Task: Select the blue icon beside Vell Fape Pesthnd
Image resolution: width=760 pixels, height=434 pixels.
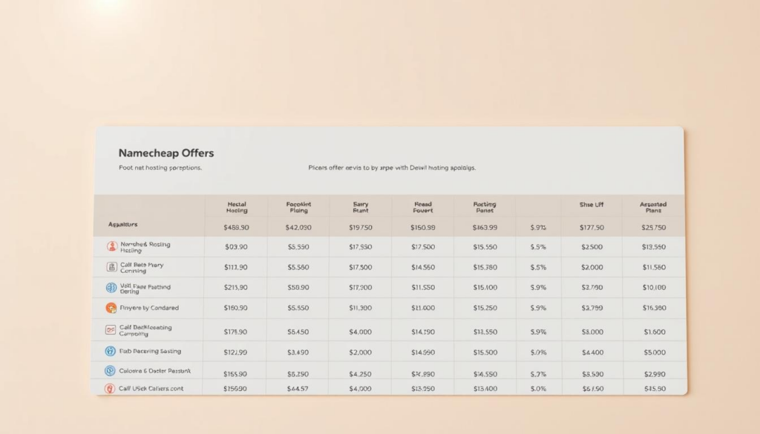Action: coord(111,288)
